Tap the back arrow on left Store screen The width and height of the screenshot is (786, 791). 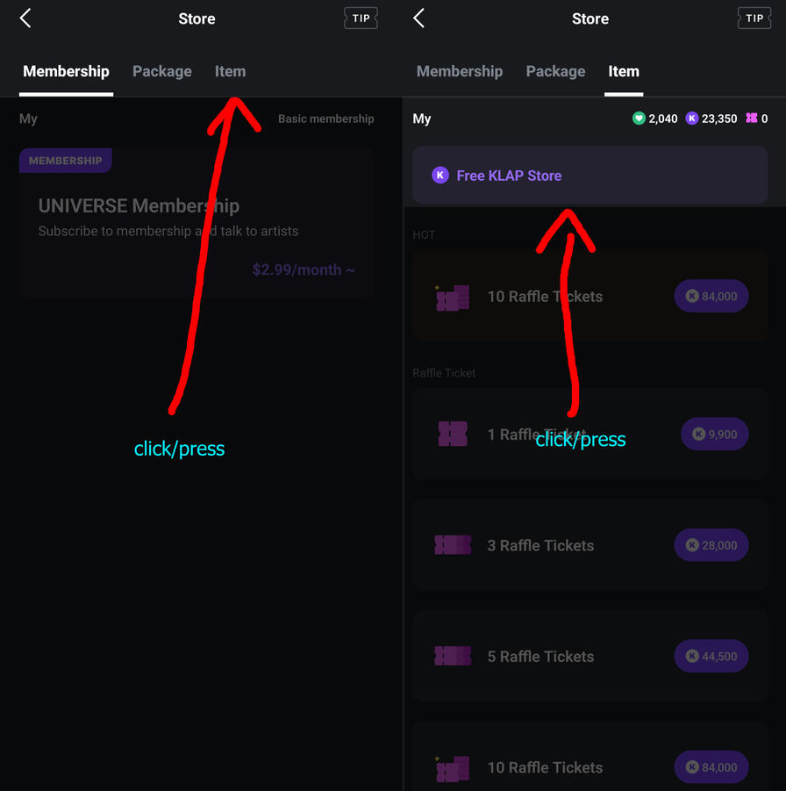25,18
